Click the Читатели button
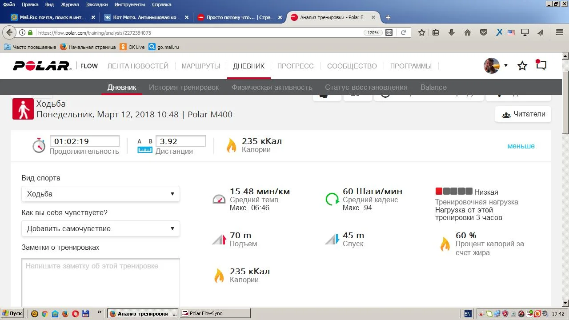The width and height of the screenshot is (569, 320). click(523, 114)
